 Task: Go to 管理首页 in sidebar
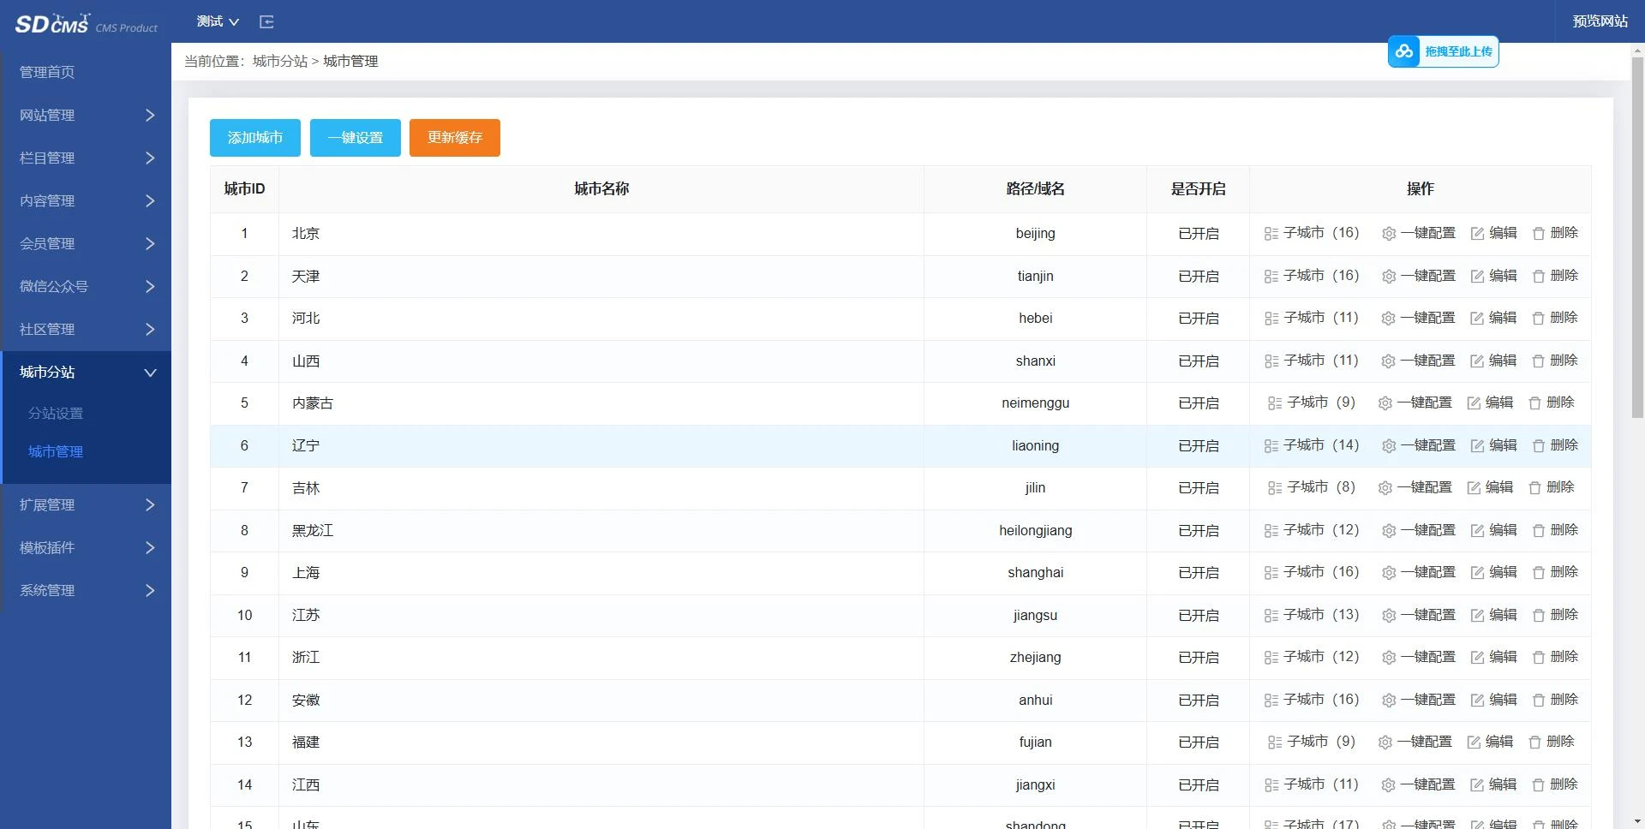(x=47, y=72)
